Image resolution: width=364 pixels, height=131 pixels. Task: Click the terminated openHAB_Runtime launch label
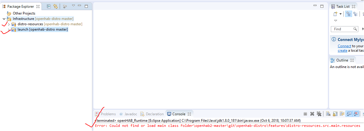(x=197, y=121)
